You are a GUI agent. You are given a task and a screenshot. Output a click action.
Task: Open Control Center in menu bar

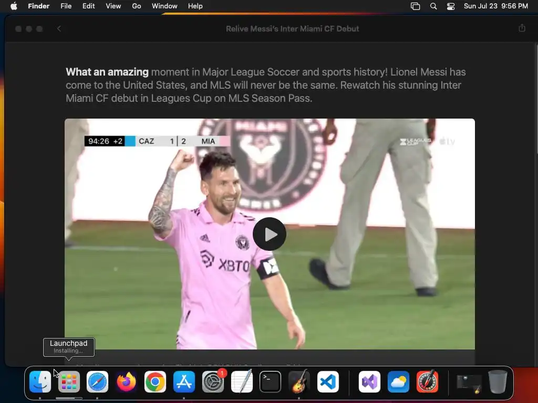pos(451,6)
